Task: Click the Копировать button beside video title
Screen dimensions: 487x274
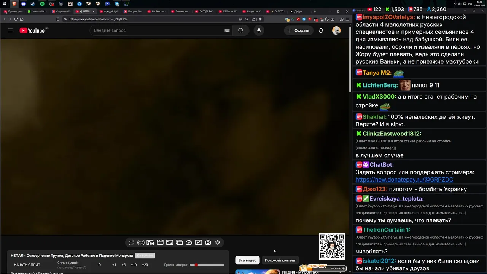Action: [145, 256]
